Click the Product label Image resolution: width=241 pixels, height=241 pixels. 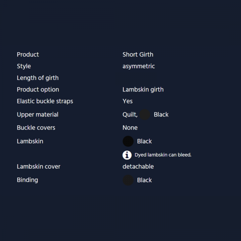click(x=28, y=55)
